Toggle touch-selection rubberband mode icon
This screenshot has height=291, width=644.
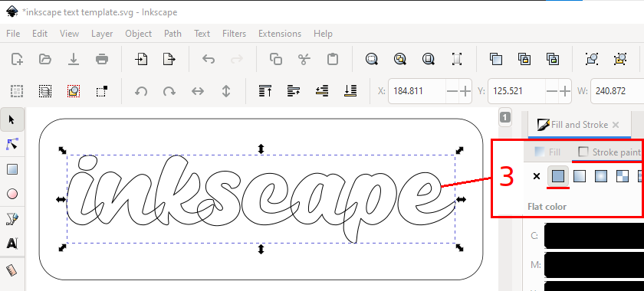(x=102, y=90)
